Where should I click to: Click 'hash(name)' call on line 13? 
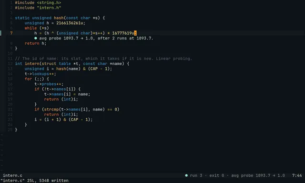point(68,69)
